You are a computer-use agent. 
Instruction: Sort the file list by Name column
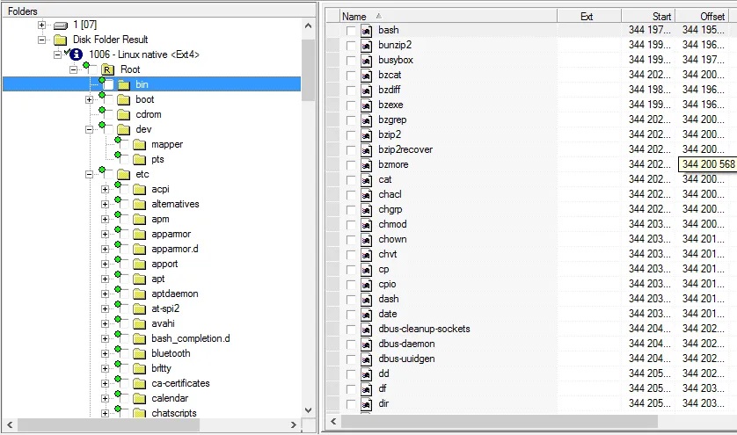[x=354, y=16]
